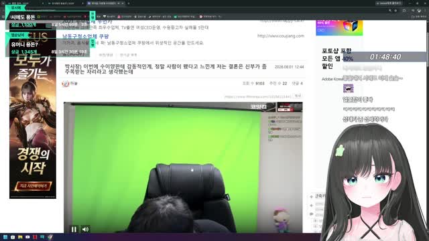Click the bookmark star icon in address bar
Screen dimensions: 429x241
click(x=395, y=11)
